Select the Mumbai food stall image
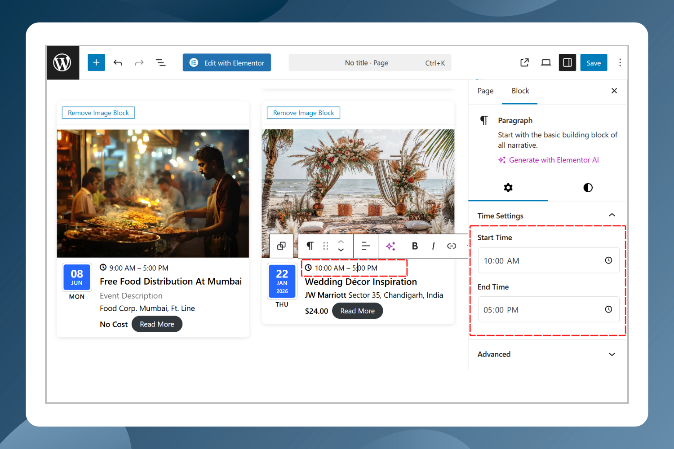This screenshot has width=674, height=449. 153,194
